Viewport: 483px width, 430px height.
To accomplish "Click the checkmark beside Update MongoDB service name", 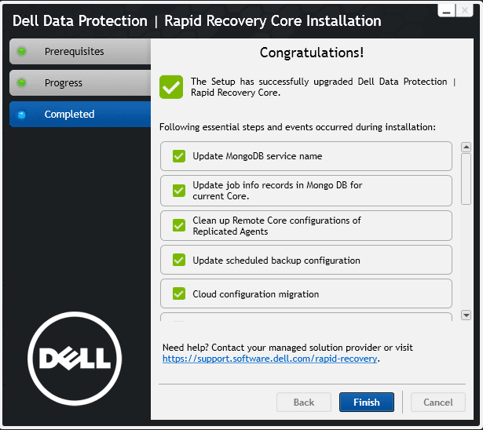I will click(x=179, y=156).
